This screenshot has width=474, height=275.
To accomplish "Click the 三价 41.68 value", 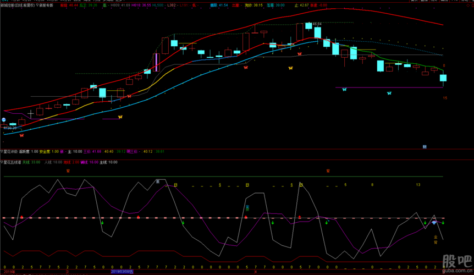I will point(92,152).
